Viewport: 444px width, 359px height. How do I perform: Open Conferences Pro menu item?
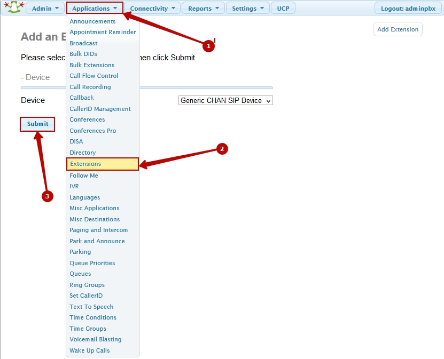point(93,131)
